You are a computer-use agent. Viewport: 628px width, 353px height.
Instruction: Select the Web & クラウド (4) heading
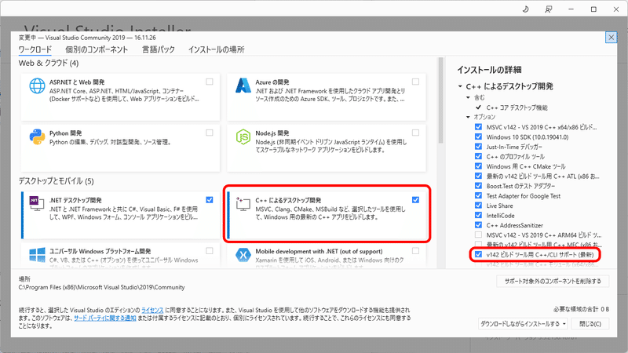click(x=49, y=64)
